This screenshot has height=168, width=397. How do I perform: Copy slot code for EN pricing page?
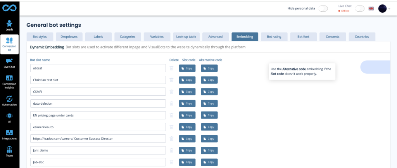(x=187, y=115)
